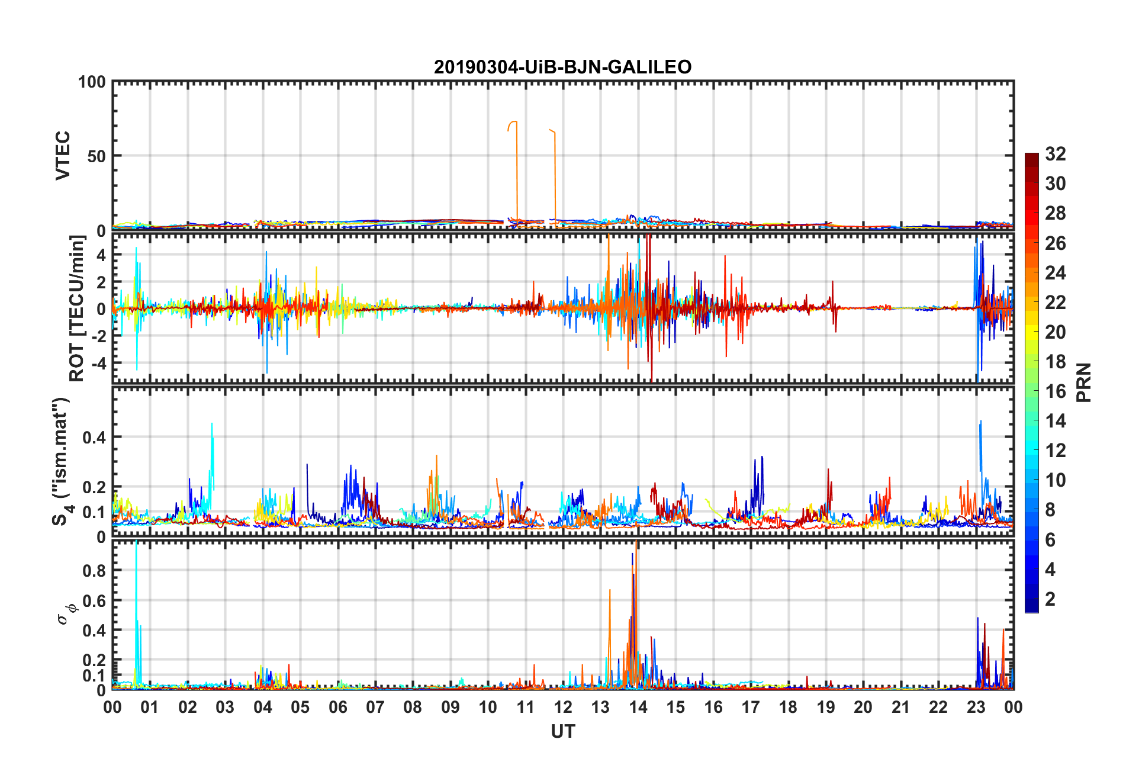Click x-axis hour label 17

point(751,707)
